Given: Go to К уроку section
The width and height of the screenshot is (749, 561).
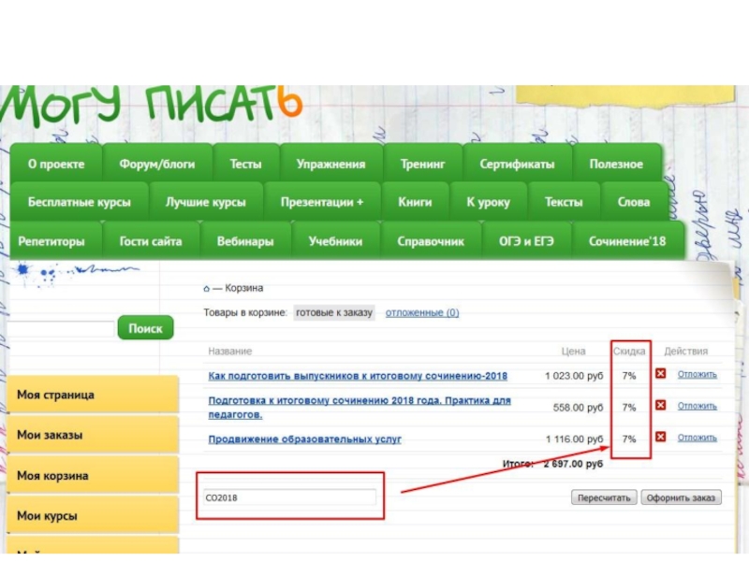Looking at the screenshot, I should point(488,202).
